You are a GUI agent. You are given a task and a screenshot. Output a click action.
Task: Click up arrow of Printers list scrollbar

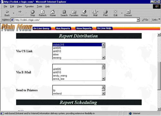(x=103, y=87)
